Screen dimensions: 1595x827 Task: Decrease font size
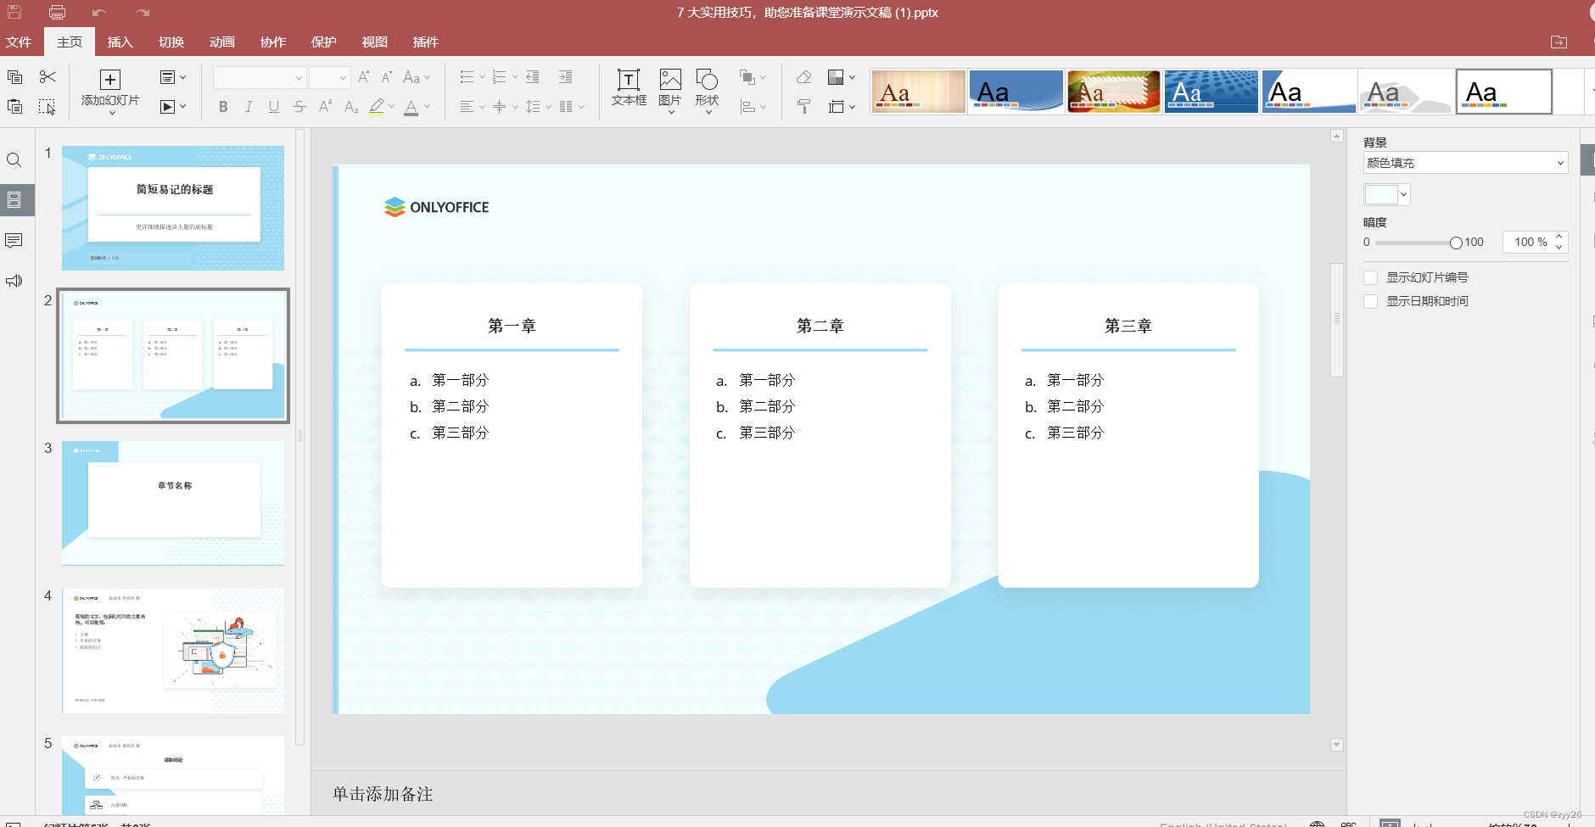386,77
